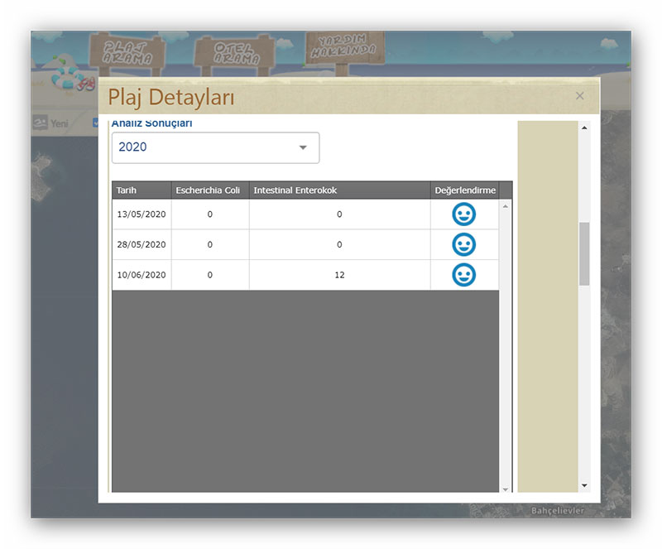Open the Plaj Arama sign menu

pyautogui.click(x=128, y=52)
